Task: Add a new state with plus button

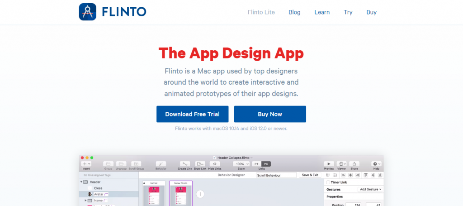Action: (x=200, y=194)
